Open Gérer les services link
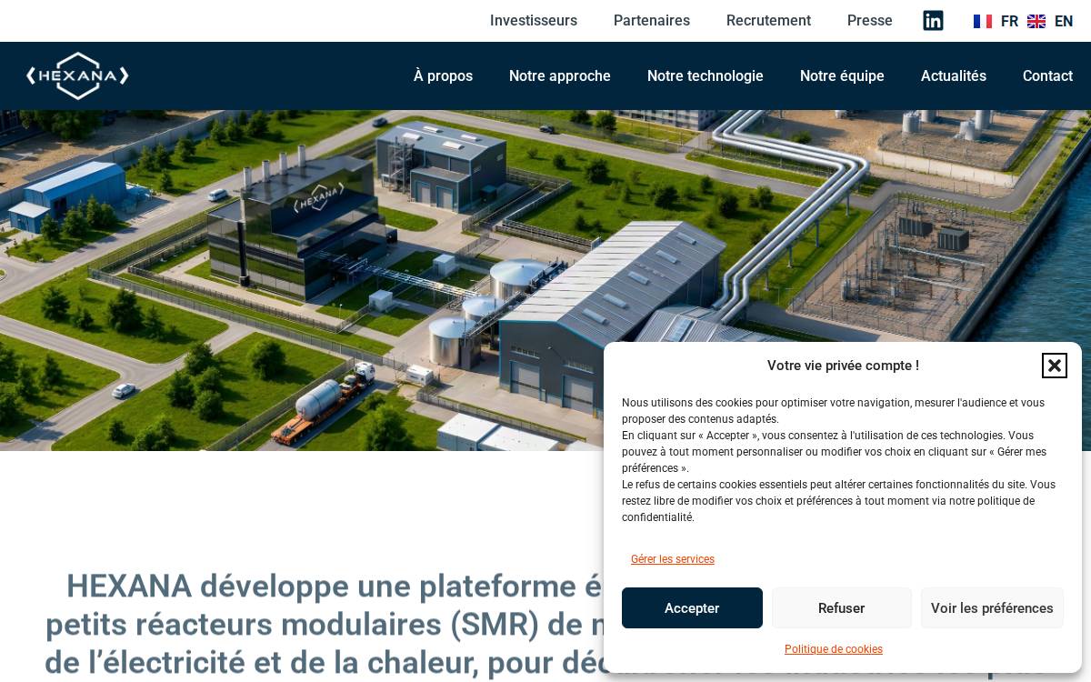1091x682 pixels. pos(673,559)
